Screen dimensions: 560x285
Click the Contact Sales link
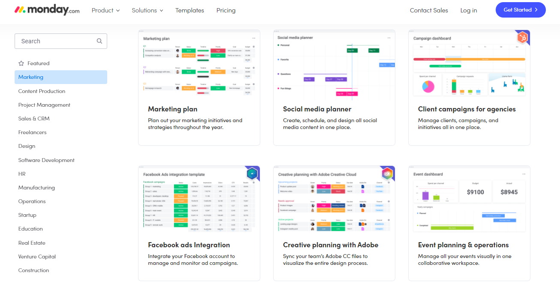429,10
